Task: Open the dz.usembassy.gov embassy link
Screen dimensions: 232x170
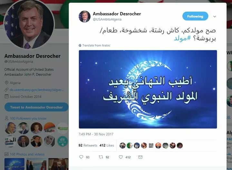Action: [37, 90]
